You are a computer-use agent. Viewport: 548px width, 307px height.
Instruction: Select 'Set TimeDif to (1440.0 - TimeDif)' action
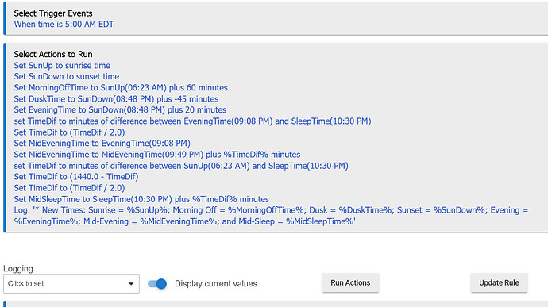click(76, 177)
